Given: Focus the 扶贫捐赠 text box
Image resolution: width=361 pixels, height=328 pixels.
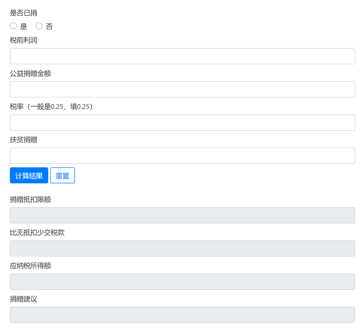Looking at the screenshot, I should (x=182, y=156).
